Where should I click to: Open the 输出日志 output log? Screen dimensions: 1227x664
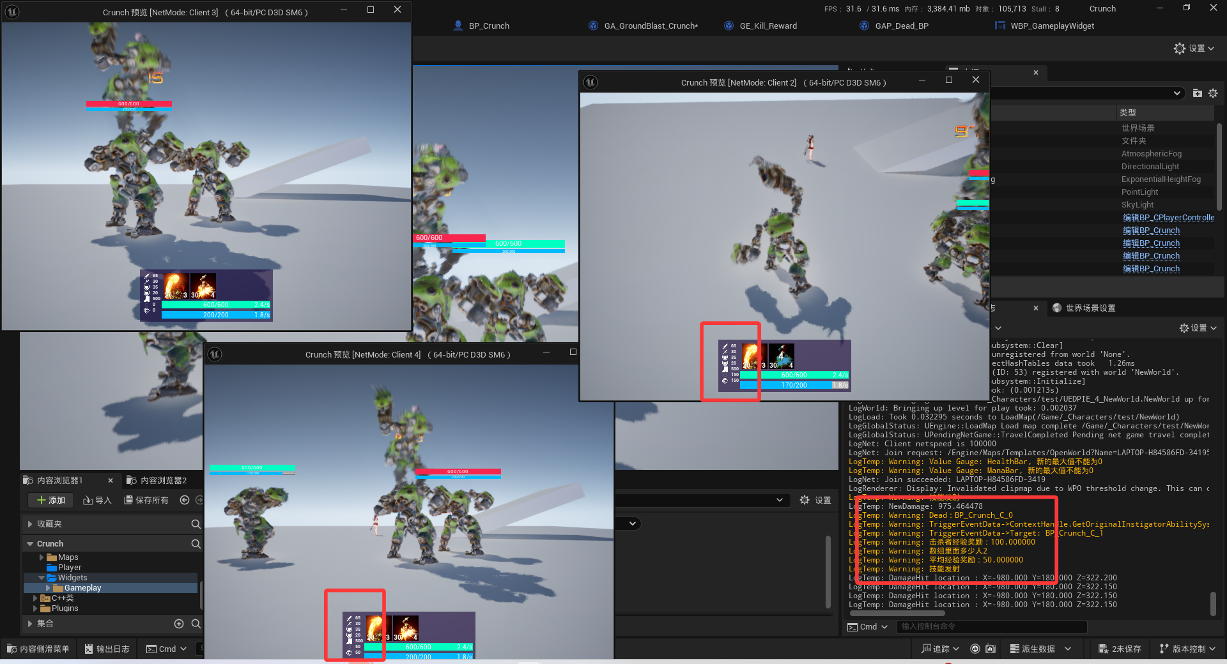point(107,649)
